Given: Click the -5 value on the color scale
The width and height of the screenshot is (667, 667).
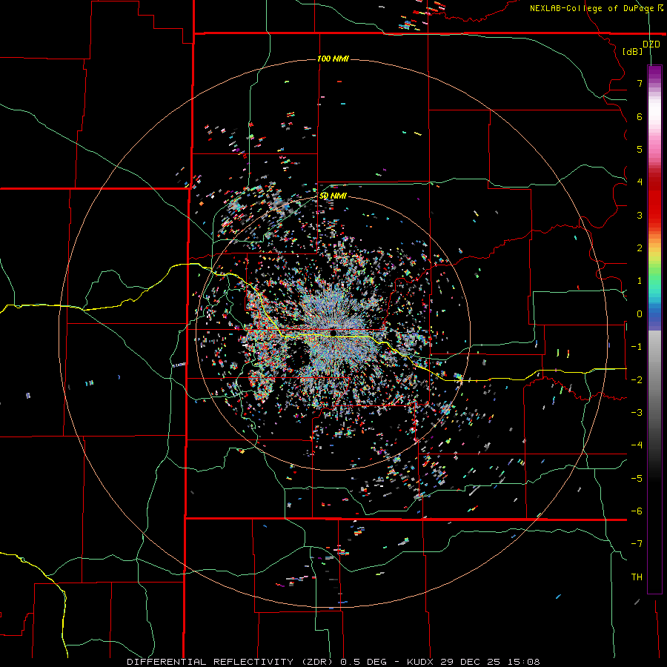Looking at the screenshot, I should (x=637, y=479).
